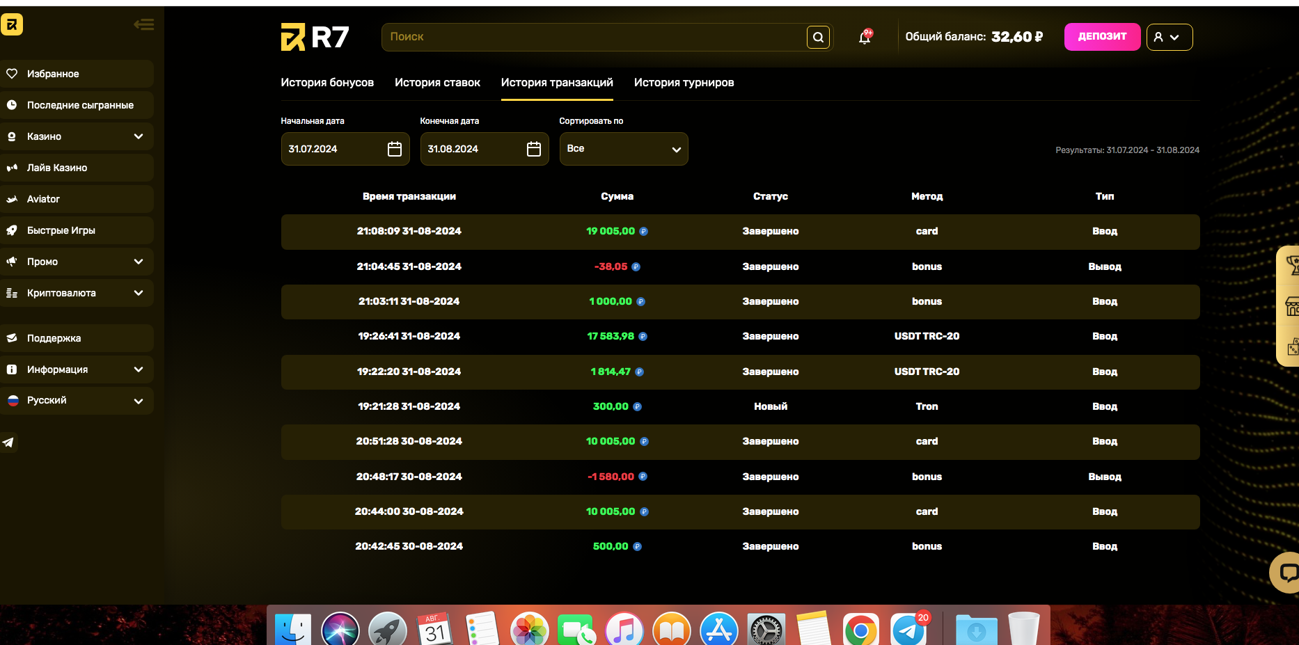Open Finder from the dock
The height and width of the screenshot is (645, 1299).
pos(293,630)
